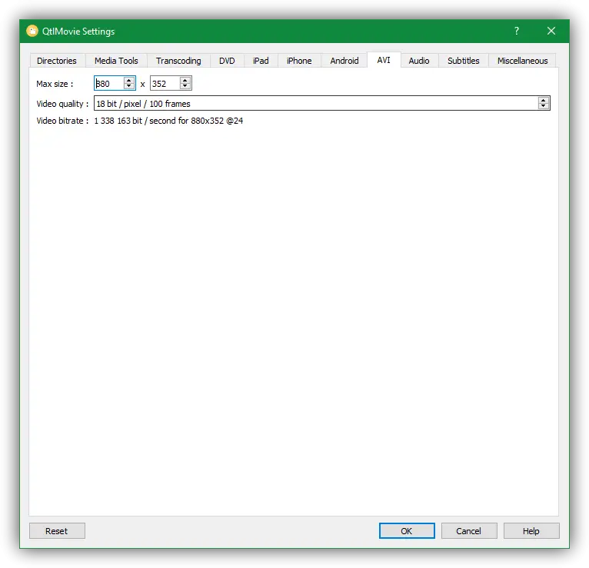Screen dimensions: 589x568
Task: Open the Miscellaneous tab
Action: (x=522, y=61)
